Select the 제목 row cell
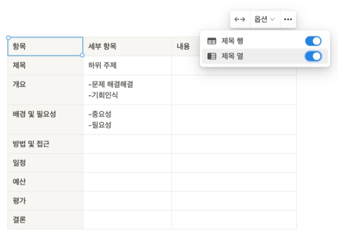 click(45, 65)
